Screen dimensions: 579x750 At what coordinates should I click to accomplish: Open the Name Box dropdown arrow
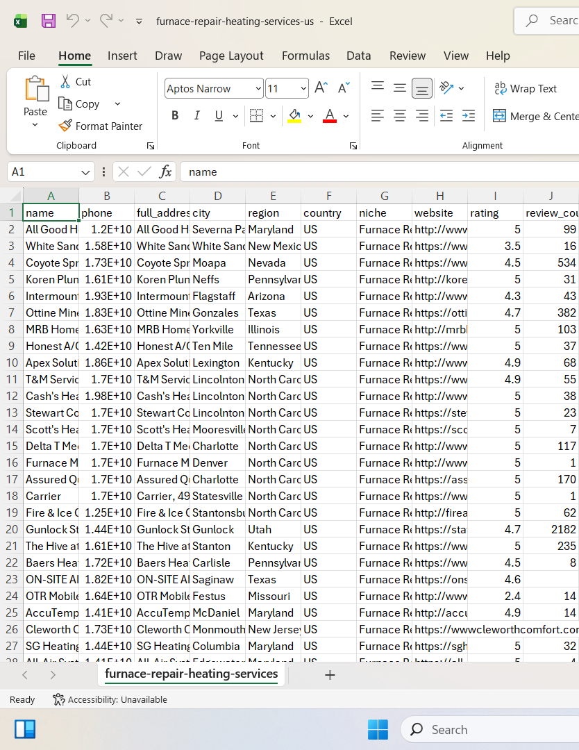point(85,172)
